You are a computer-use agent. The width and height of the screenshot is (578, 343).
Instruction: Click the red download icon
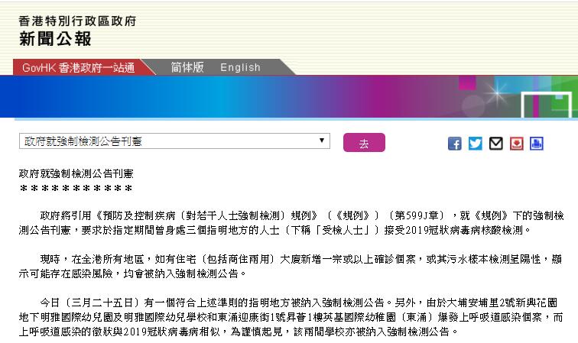pyautogui.click(x=516, y=144)
